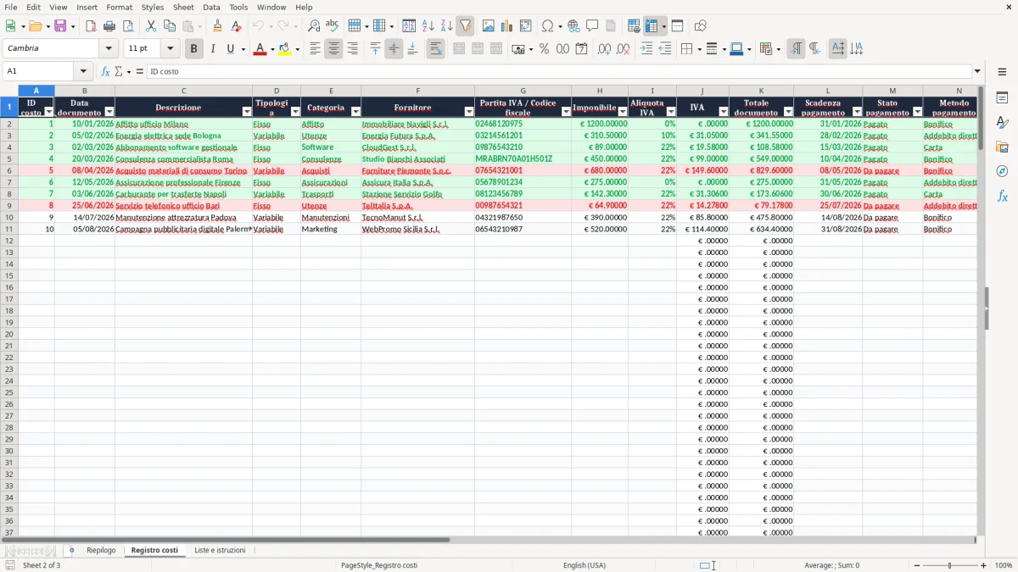1018x572 pixels.
Task: Toggle Freeze Rows and Columns
Action: pyautogui.click(x=652, y=26)
